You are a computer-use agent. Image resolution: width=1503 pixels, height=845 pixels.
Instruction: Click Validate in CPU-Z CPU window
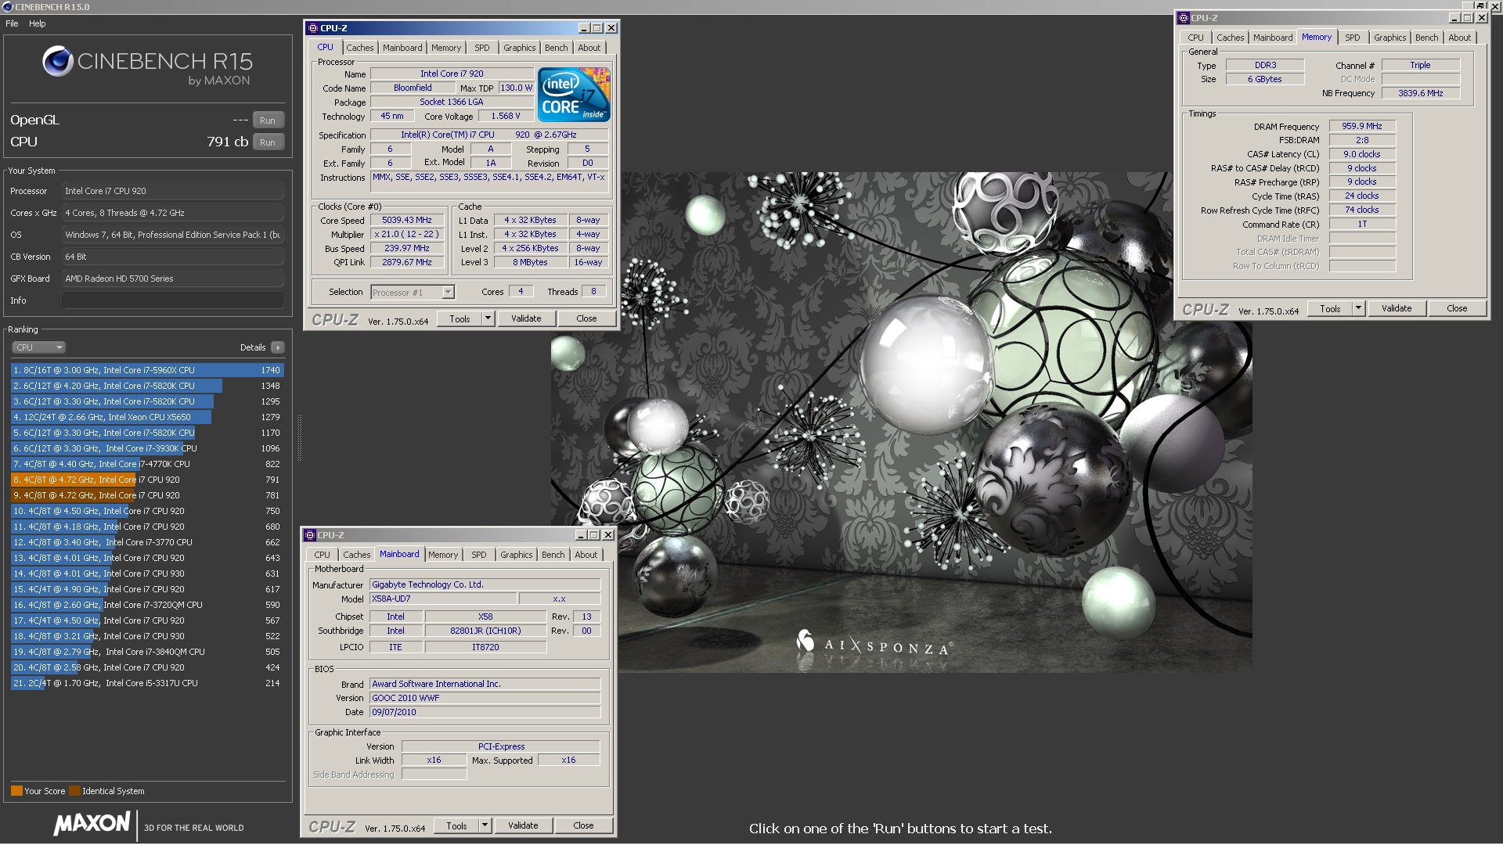tap(526, 319)
